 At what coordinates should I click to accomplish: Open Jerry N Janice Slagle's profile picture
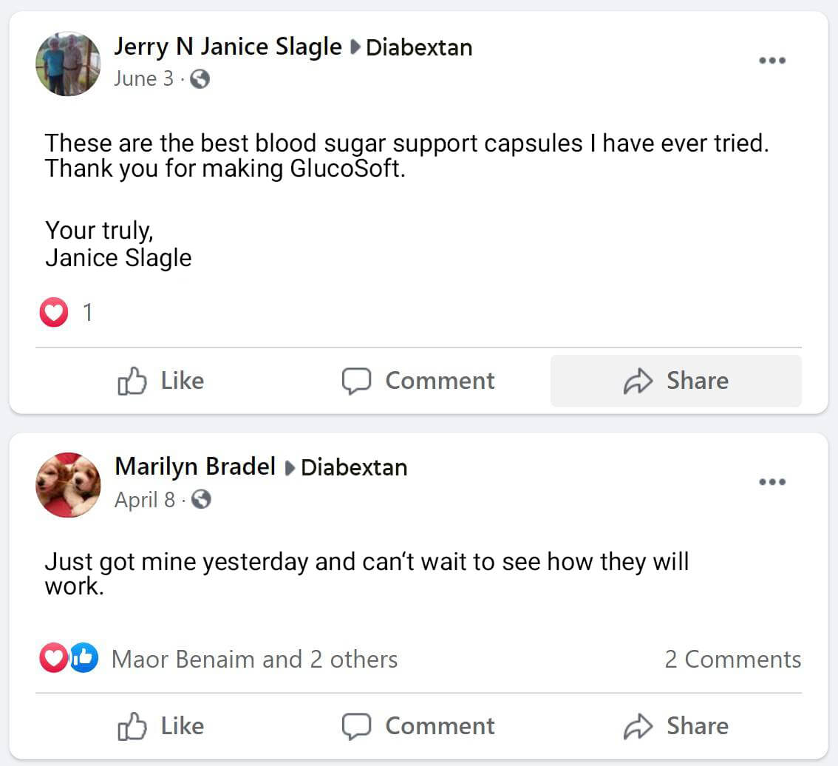[68, 64]
